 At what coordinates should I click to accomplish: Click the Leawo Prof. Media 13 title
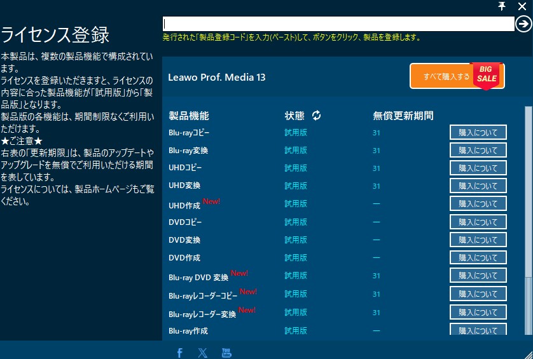[x=216, y=77]
